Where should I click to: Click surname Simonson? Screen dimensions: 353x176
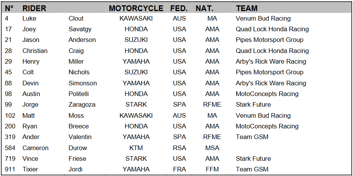pyautogui.click(x=83, y=83)
